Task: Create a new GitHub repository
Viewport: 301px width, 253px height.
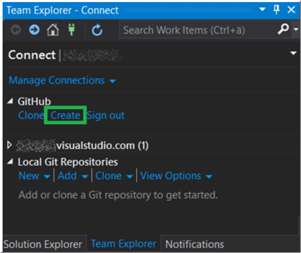Action: (65, 115)
